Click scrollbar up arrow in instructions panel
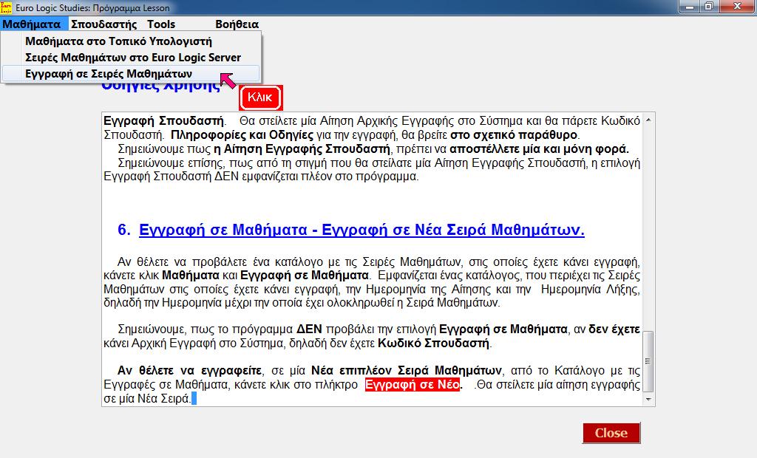This screenshot has width=757, height=458. click(x=648, y=119)
